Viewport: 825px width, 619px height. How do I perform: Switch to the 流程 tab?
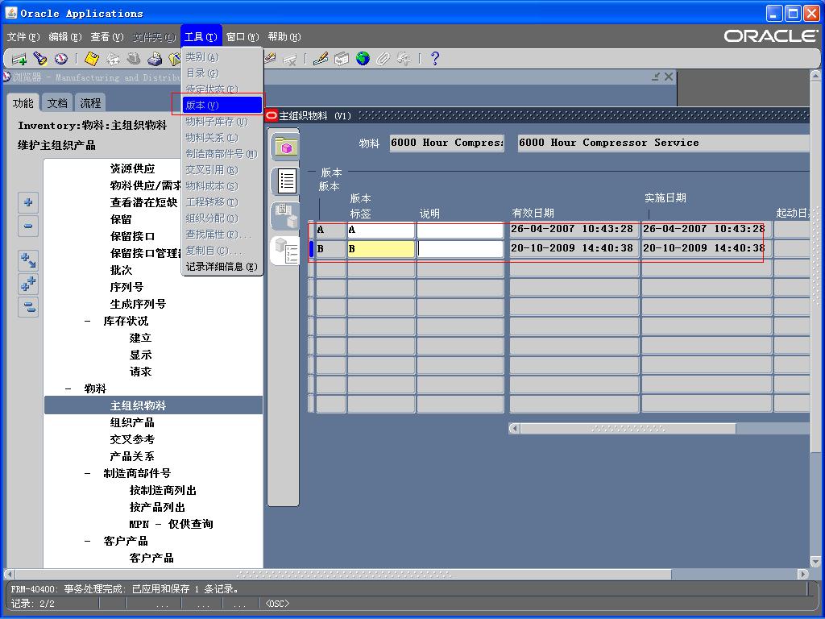90,103
